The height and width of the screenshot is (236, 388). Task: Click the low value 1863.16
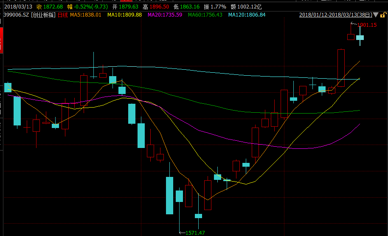click(190, 7)
